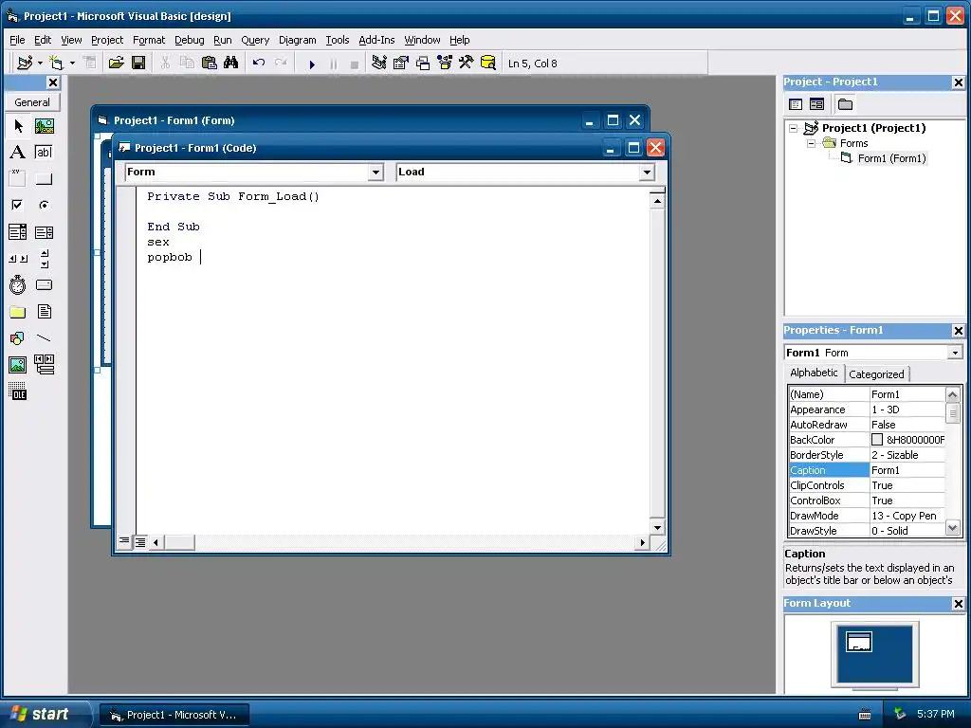Toggle Folders in Project panel
This screenshot has height=728, width=971.
845,104
